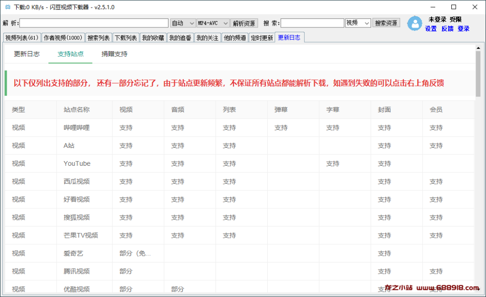Click the user avatar icon
The width and height of the screenshot is (486, 297).
pyautogui.click(x=414, y=24)
